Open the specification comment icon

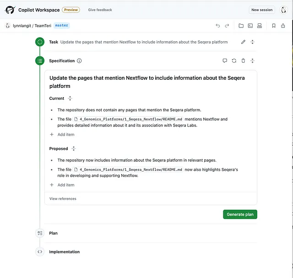tap(225, 60)
